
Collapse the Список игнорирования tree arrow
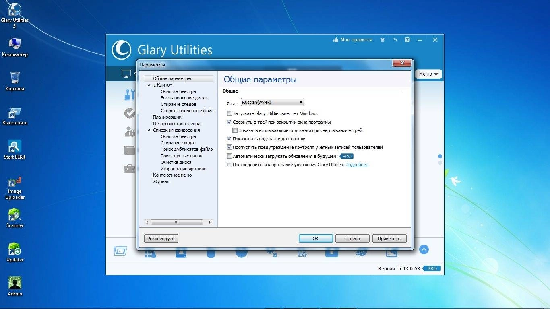(x=149, y=130)
